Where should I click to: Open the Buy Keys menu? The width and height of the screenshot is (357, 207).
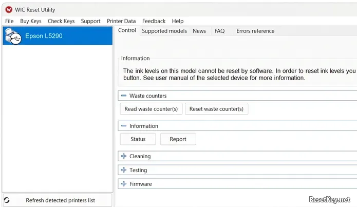(x=31, y=21)
